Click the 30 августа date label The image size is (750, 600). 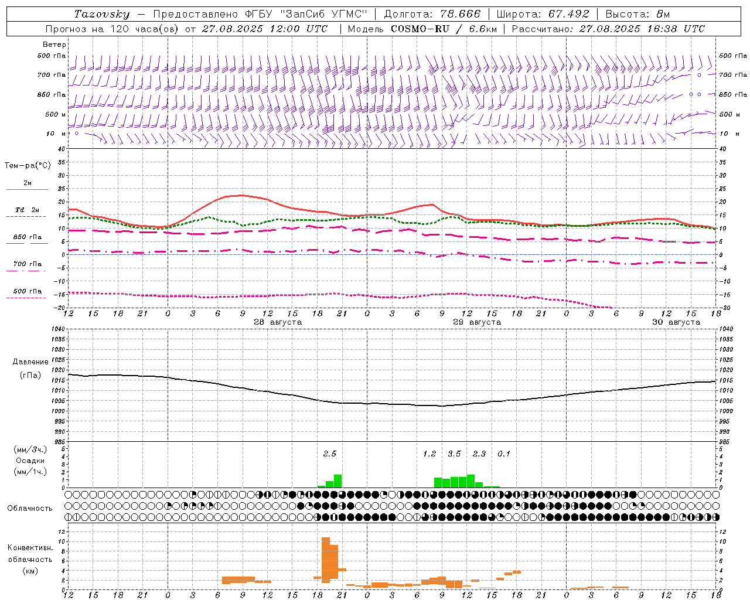(x=676, y=322)
